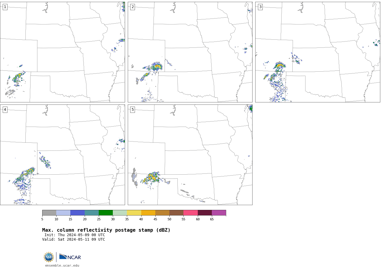Click the tan 45-50 dBZ swatch
Screen dimensions: 383x269
tap(162, 213)
